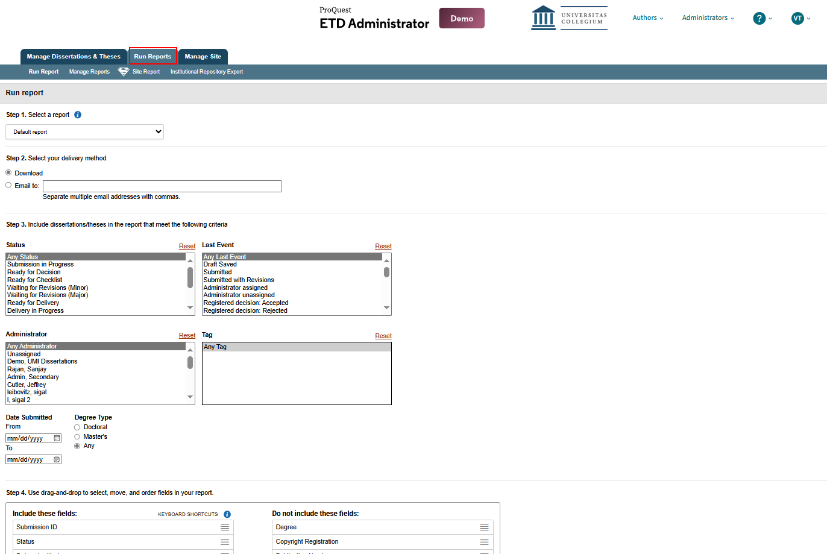Click the Site Report graduation cap icon

click(124, 72)
